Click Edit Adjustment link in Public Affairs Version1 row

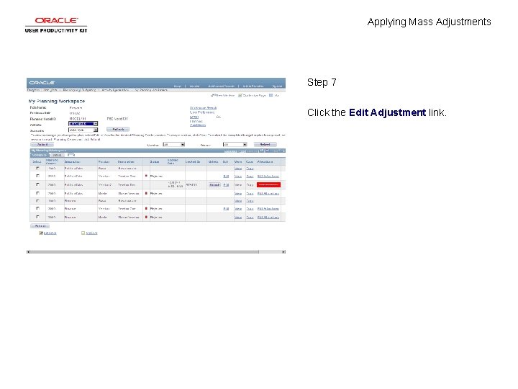pyautogui.click(x=268, y=176)
